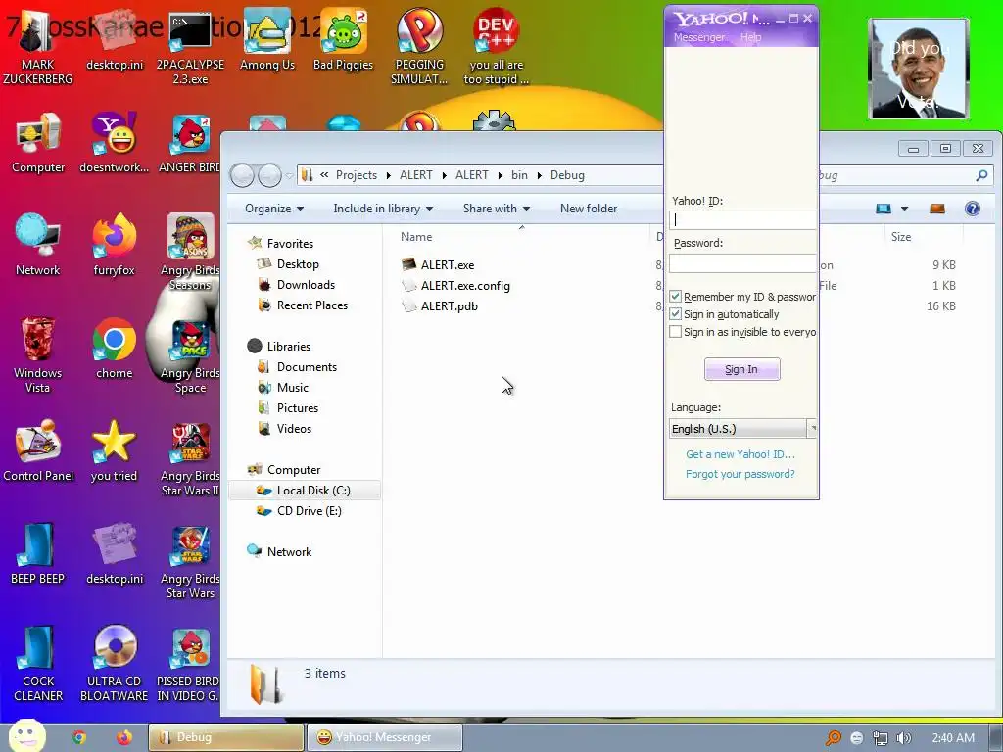Open the ULTRA CD BLOATWARE disc icon
The image size is (1003, 752).
pos(114,664)
